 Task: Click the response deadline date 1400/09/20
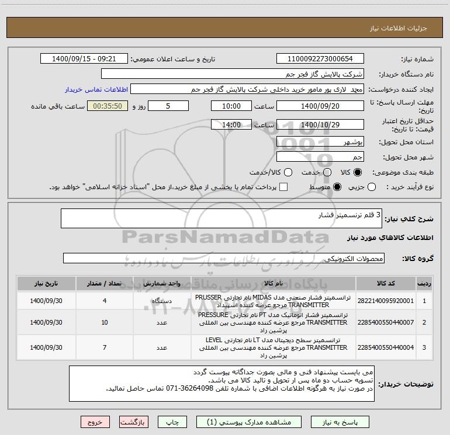coord(320,106)
